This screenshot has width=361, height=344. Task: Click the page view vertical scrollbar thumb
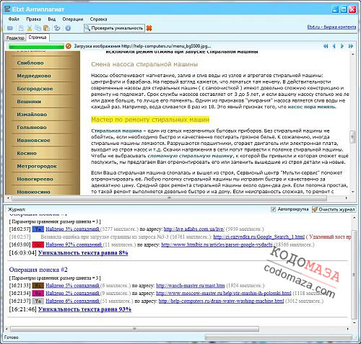352,137
